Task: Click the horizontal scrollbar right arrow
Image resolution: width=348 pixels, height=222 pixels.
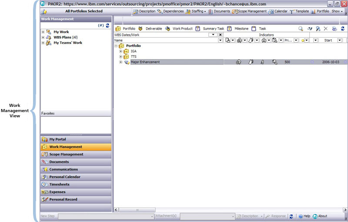Action: pyautogui.click(x=345, y=209)
